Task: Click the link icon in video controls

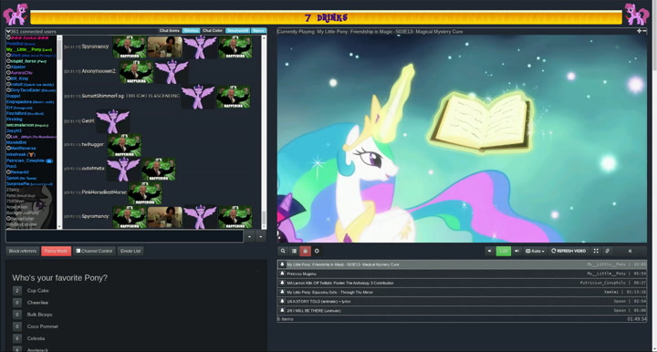Action: click(607, 251)
